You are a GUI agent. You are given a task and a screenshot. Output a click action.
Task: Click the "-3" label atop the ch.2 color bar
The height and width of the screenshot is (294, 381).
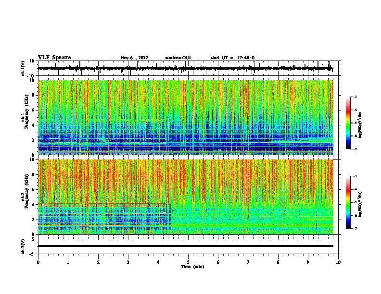355,176
